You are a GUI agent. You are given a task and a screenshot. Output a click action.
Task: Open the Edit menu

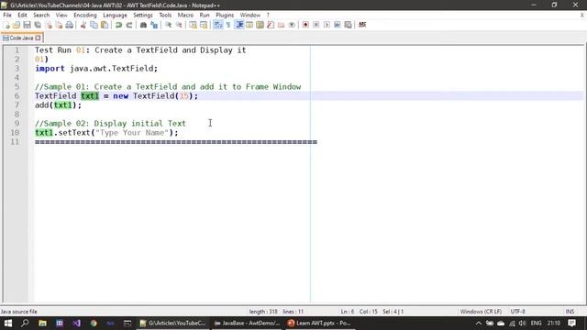(x=22, y=15)
